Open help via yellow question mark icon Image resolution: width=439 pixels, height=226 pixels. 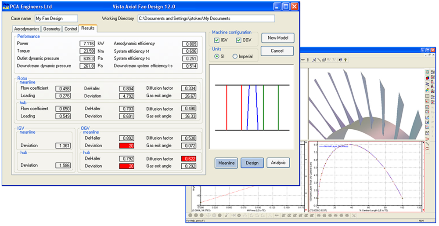tap(345, 60)
